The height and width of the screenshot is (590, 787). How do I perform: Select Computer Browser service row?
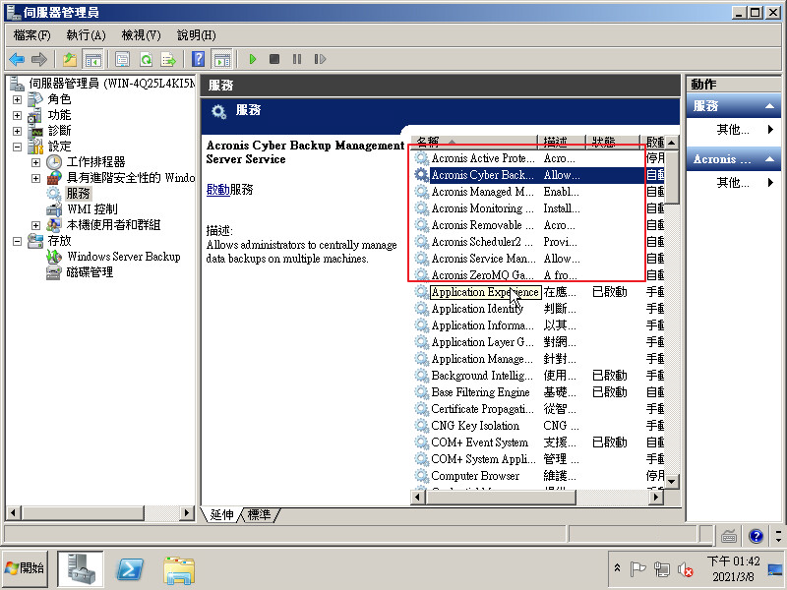[x=538, y=476]
